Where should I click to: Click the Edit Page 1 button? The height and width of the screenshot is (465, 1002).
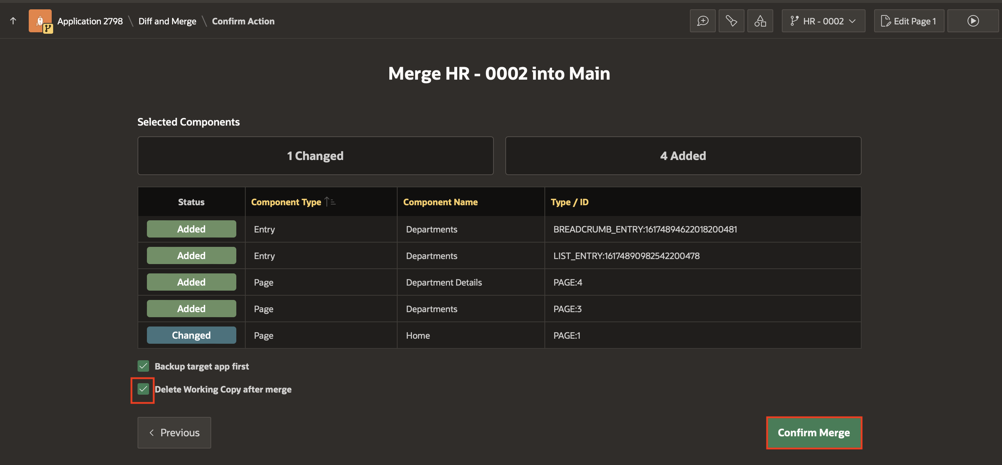tap(909, 21)
